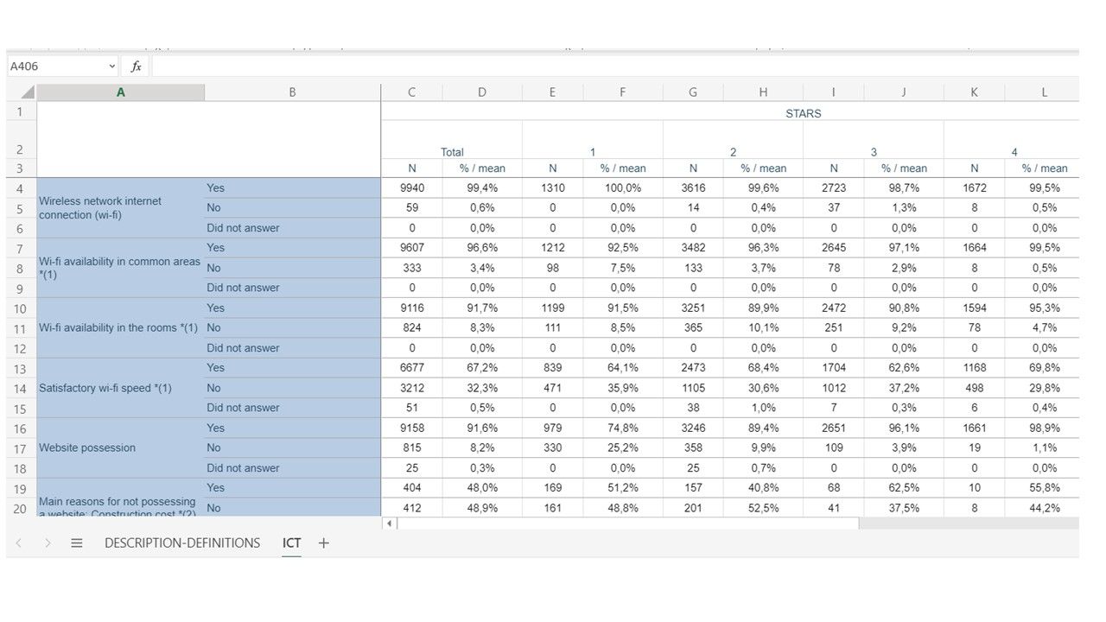The image size is (1106, 622).
Task: Go to next sheet arrow
Action: (48, 543)
